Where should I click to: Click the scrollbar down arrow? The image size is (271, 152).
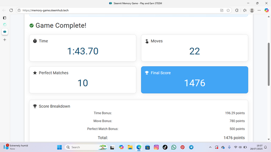(268, 139)
